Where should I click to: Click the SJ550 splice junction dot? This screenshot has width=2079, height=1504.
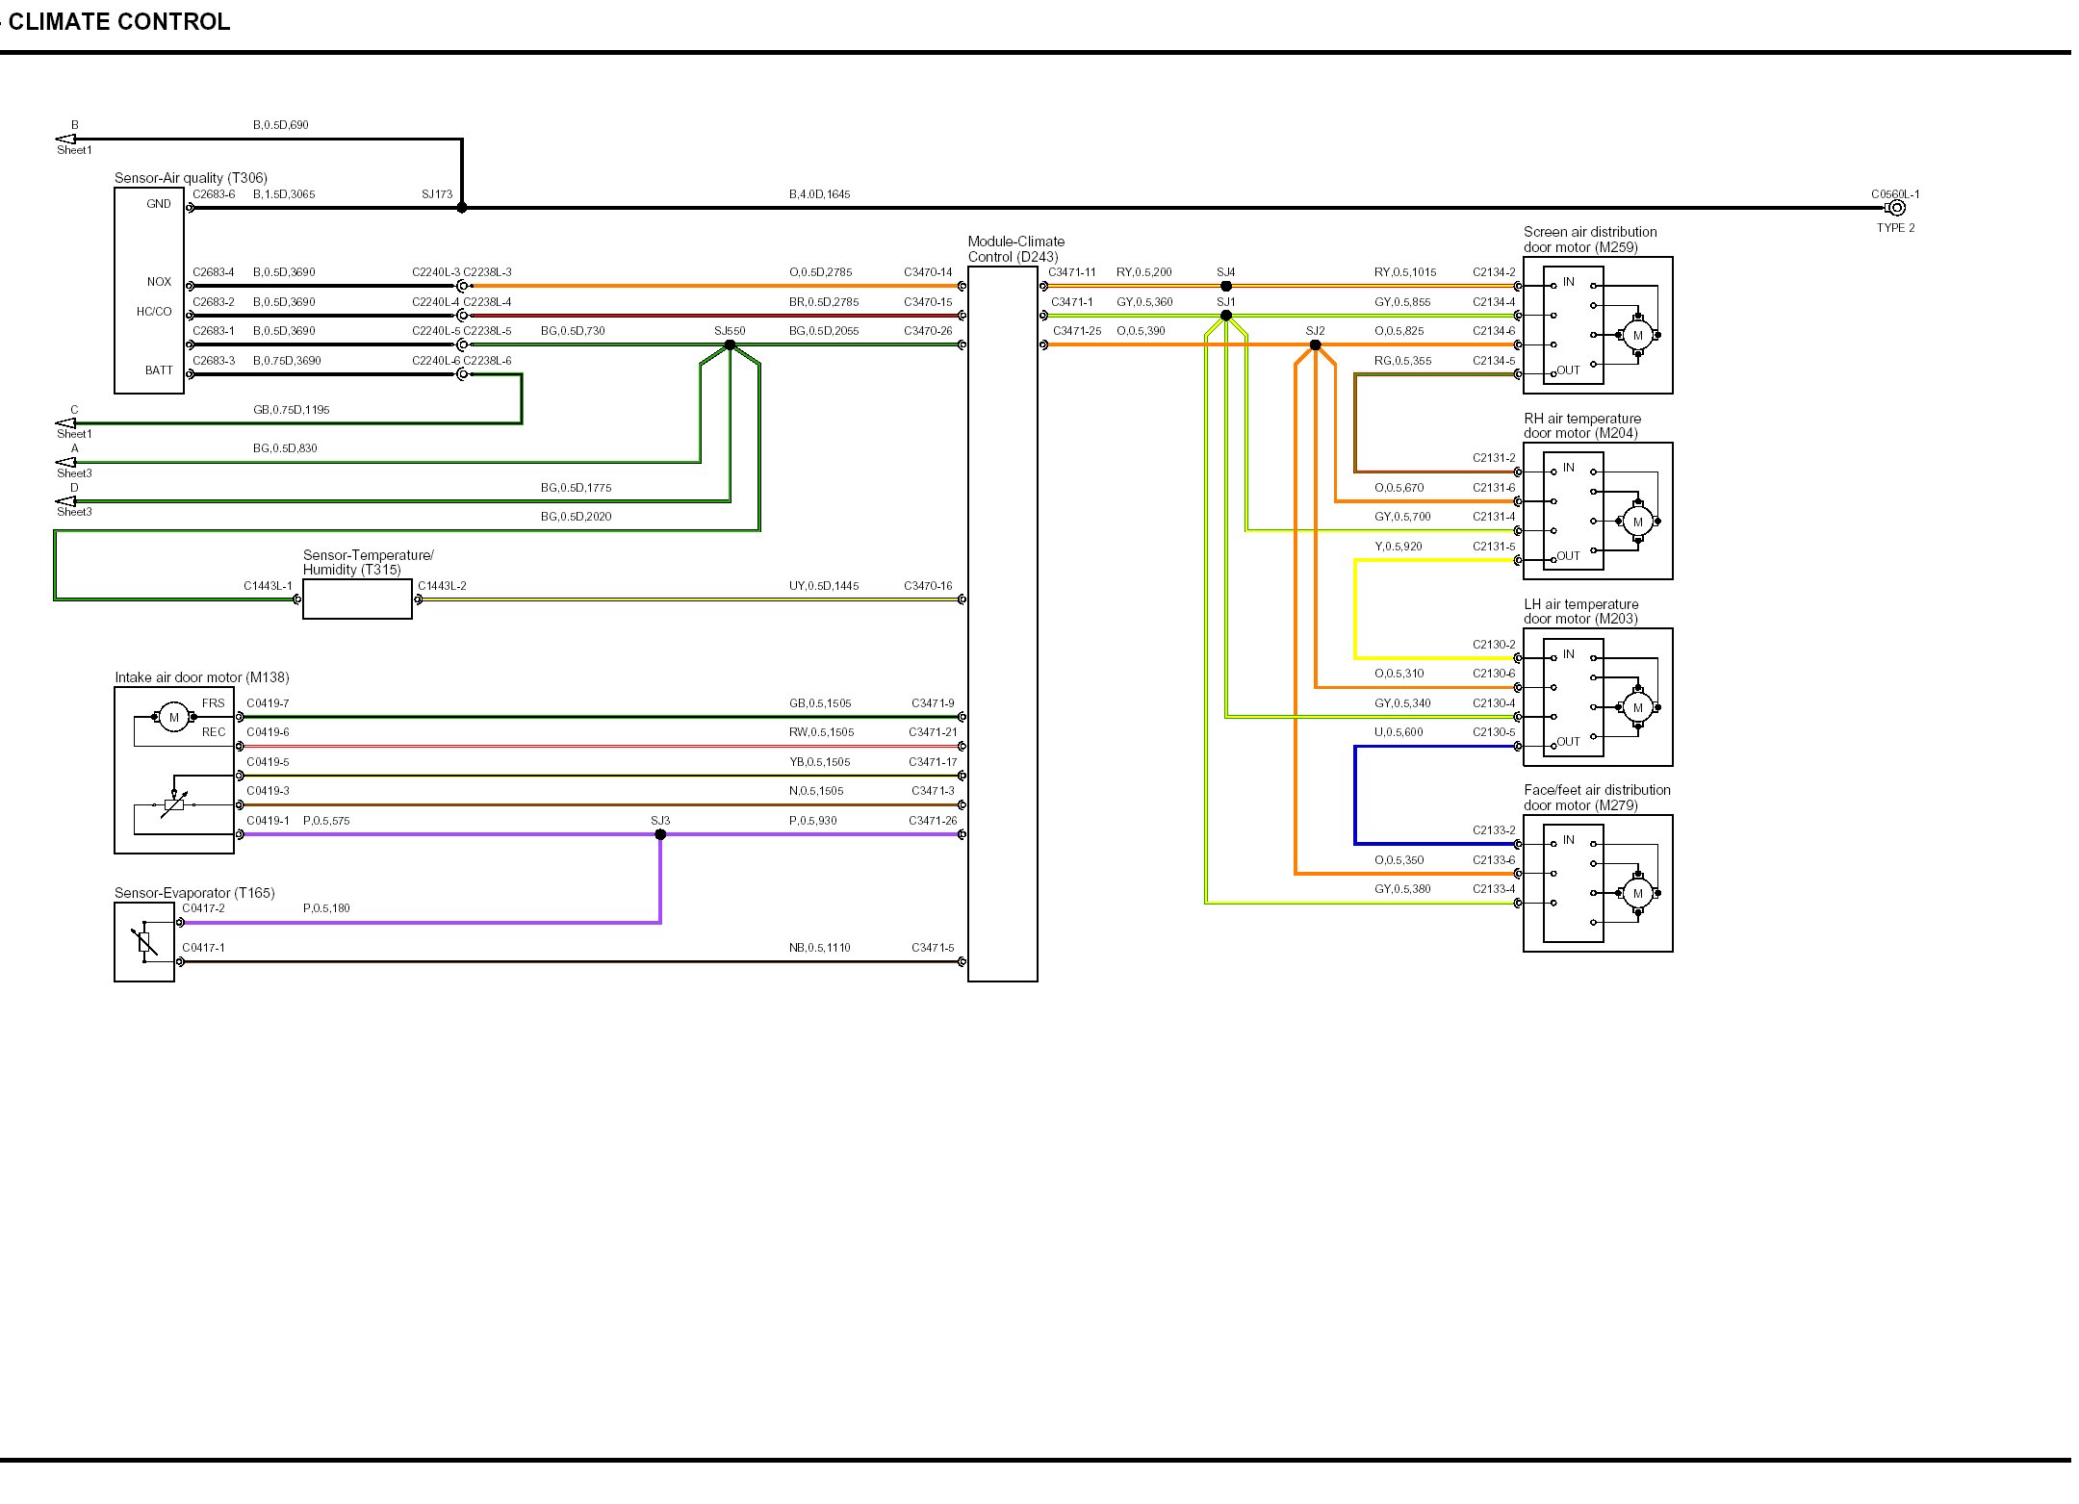click(x=730, y=344)
